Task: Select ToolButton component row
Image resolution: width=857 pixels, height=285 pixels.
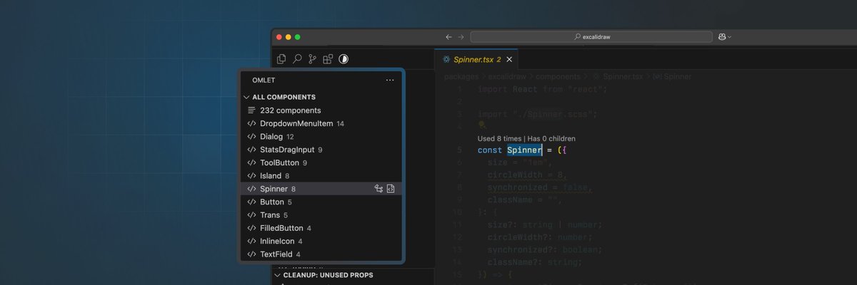Action: pyautogui.click(x=321, y=162)
